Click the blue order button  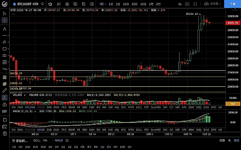tap(233, 4)
